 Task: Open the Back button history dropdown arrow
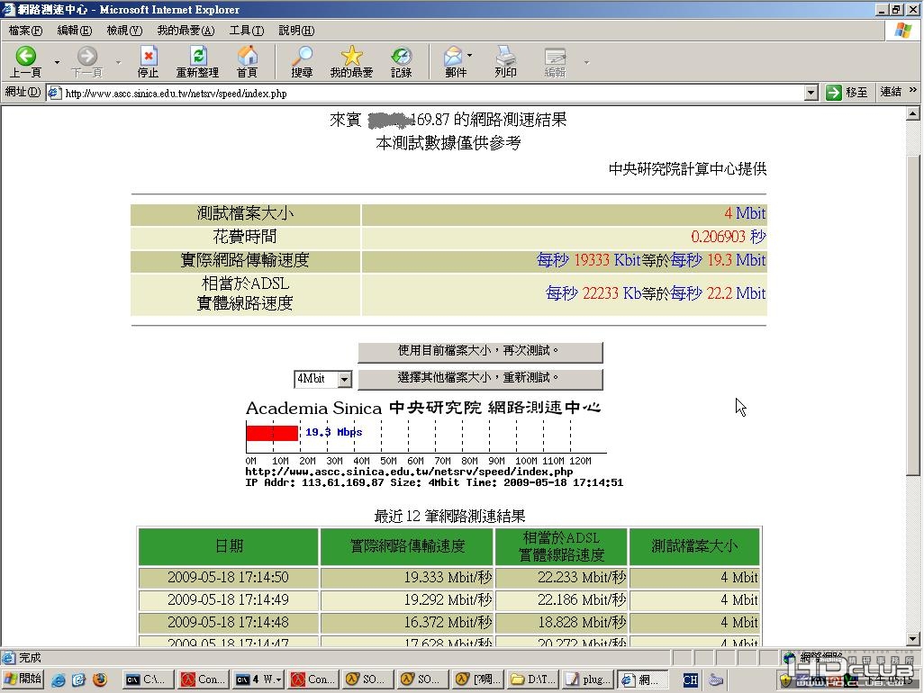[x=57, y=62]
